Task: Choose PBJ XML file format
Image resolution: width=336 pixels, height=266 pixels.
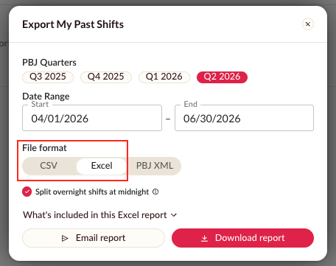Action: tap(155, 166)
